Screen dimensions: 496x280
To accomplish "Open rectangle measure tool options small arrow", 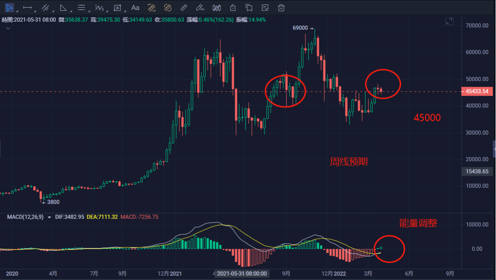I will tap(125, 11).
